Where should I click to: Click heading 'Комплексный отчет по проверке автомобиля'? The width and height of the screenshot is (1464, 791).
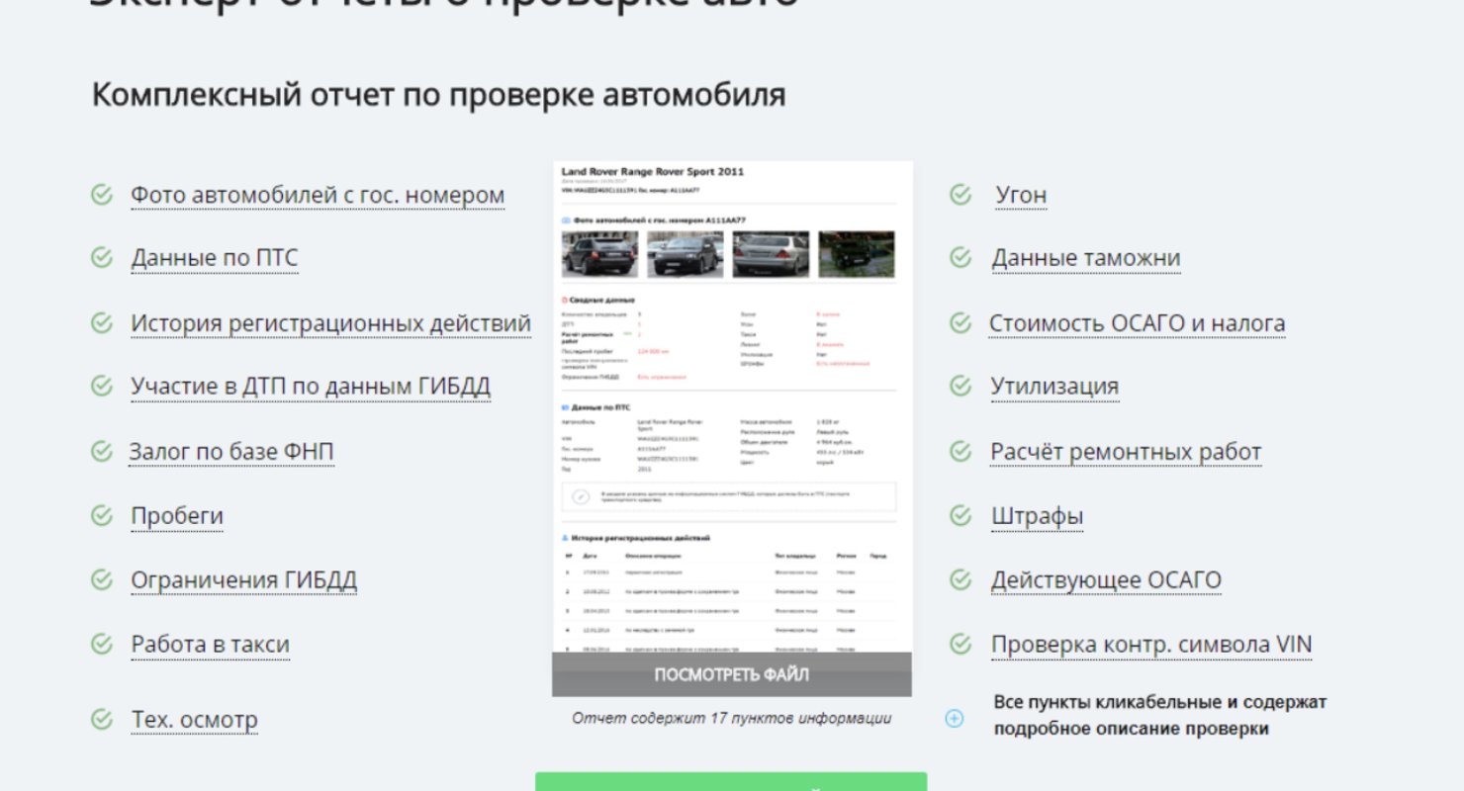click(439, 95)
